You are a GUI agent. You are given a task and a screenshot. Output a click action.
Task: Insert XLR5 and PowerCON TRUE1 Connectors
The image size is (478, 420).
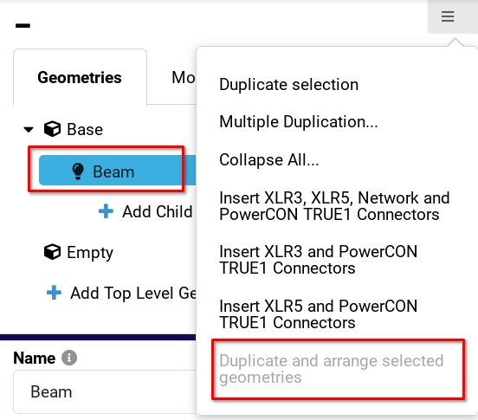[319, 314]
